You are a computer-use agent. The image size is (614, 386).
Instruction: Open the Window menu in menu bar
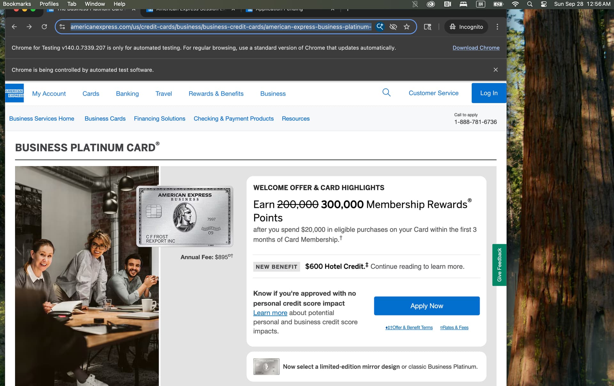pos(95,4)
